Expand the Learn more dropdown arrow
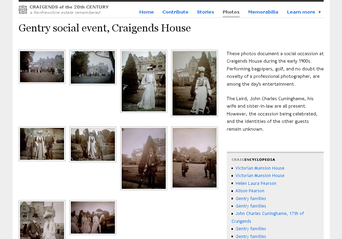 coord(319,12)
